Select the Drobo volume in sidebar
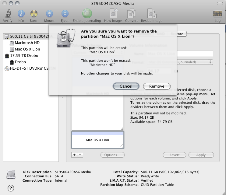Viewport: 226px width, 195px height. coord(20,62)
